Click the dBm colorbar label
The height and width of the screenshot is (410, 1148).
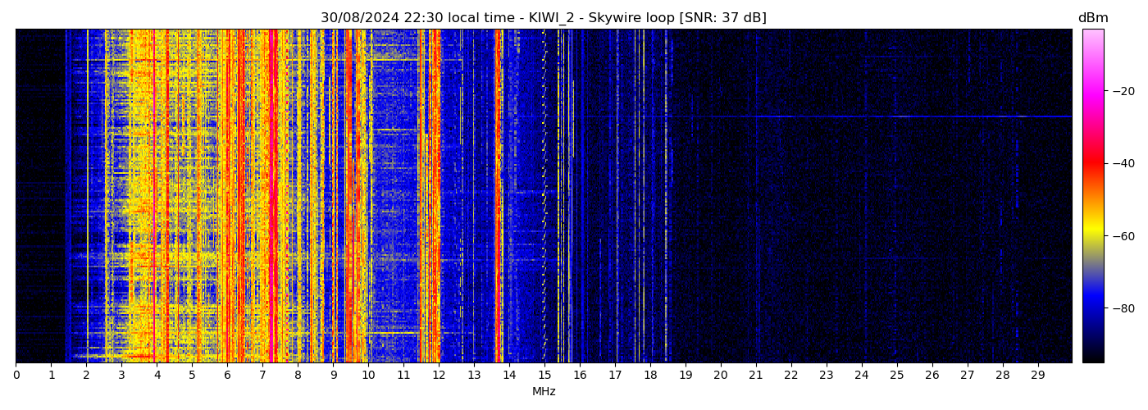pyautogui.click(x=1092, y=18)
